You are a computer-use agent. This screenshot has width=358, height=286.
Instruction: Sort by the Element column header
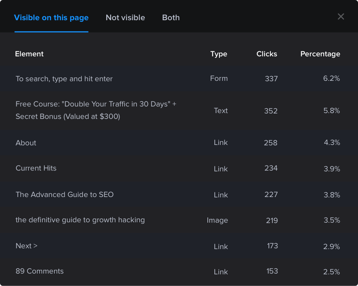tap(29, 54)
